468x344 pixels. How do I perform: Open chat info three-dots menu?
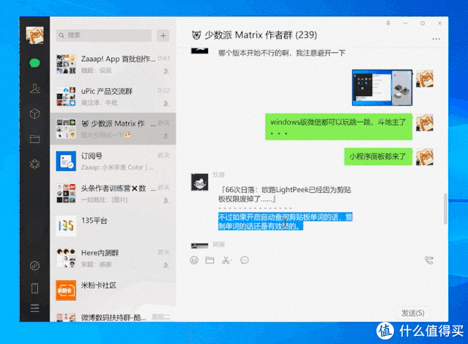(436, 39)
